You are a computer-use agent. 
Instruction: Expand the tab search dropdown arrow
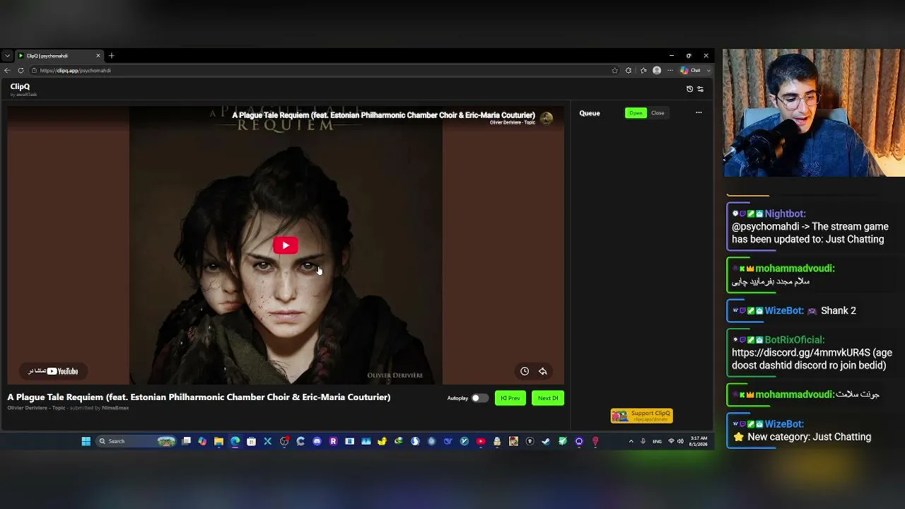(x=7, y=56)
